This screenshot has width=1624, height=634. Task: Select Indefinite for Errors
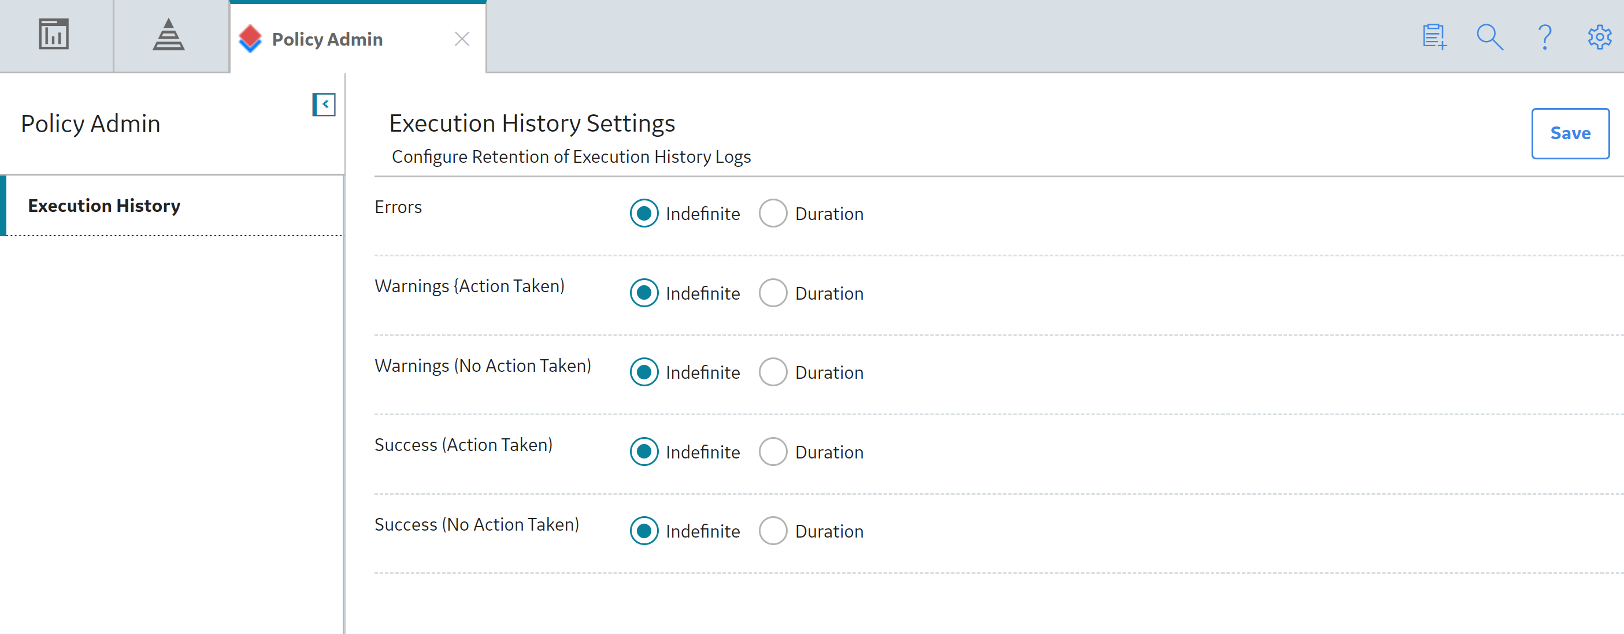pyautogui.click(x=644, y=214)
